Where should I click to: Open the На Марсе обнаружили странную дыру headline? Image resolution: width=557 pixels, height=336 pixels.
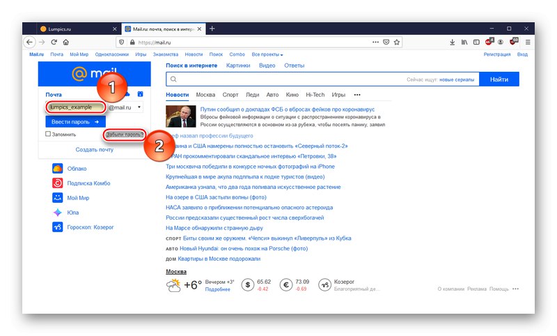pyautogui.click(x=214, y=228)
